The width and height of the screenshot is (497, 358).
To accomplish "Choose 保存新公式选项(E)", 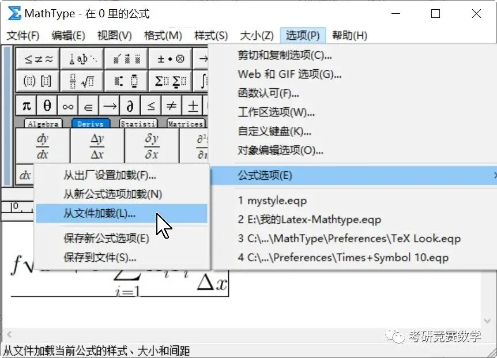I will tap(122, 238).
